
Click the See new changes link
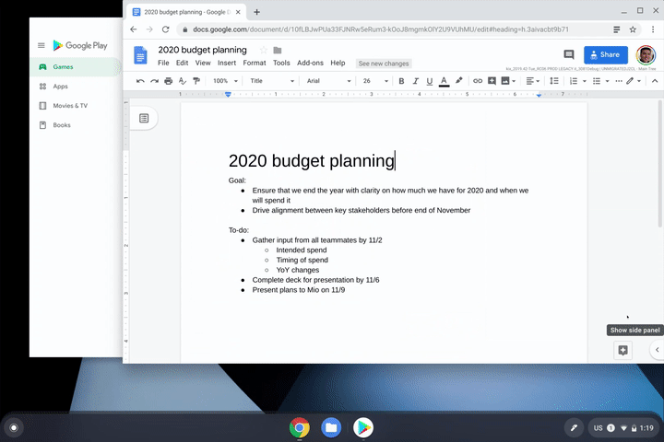point(384,64)
